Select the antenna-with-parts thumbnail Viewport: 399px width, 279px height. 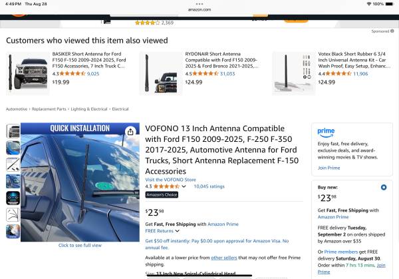point(13,164)
